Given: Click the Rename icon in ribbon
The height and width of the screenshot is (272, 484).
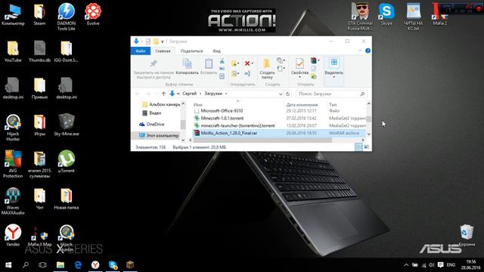Looking at the screenshot, I should tap(247, 73).
